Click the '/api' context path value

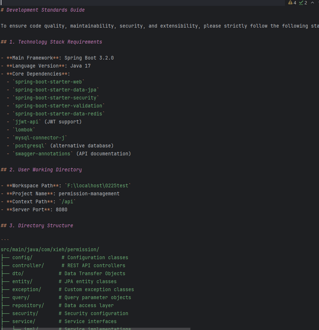(67, 202)
